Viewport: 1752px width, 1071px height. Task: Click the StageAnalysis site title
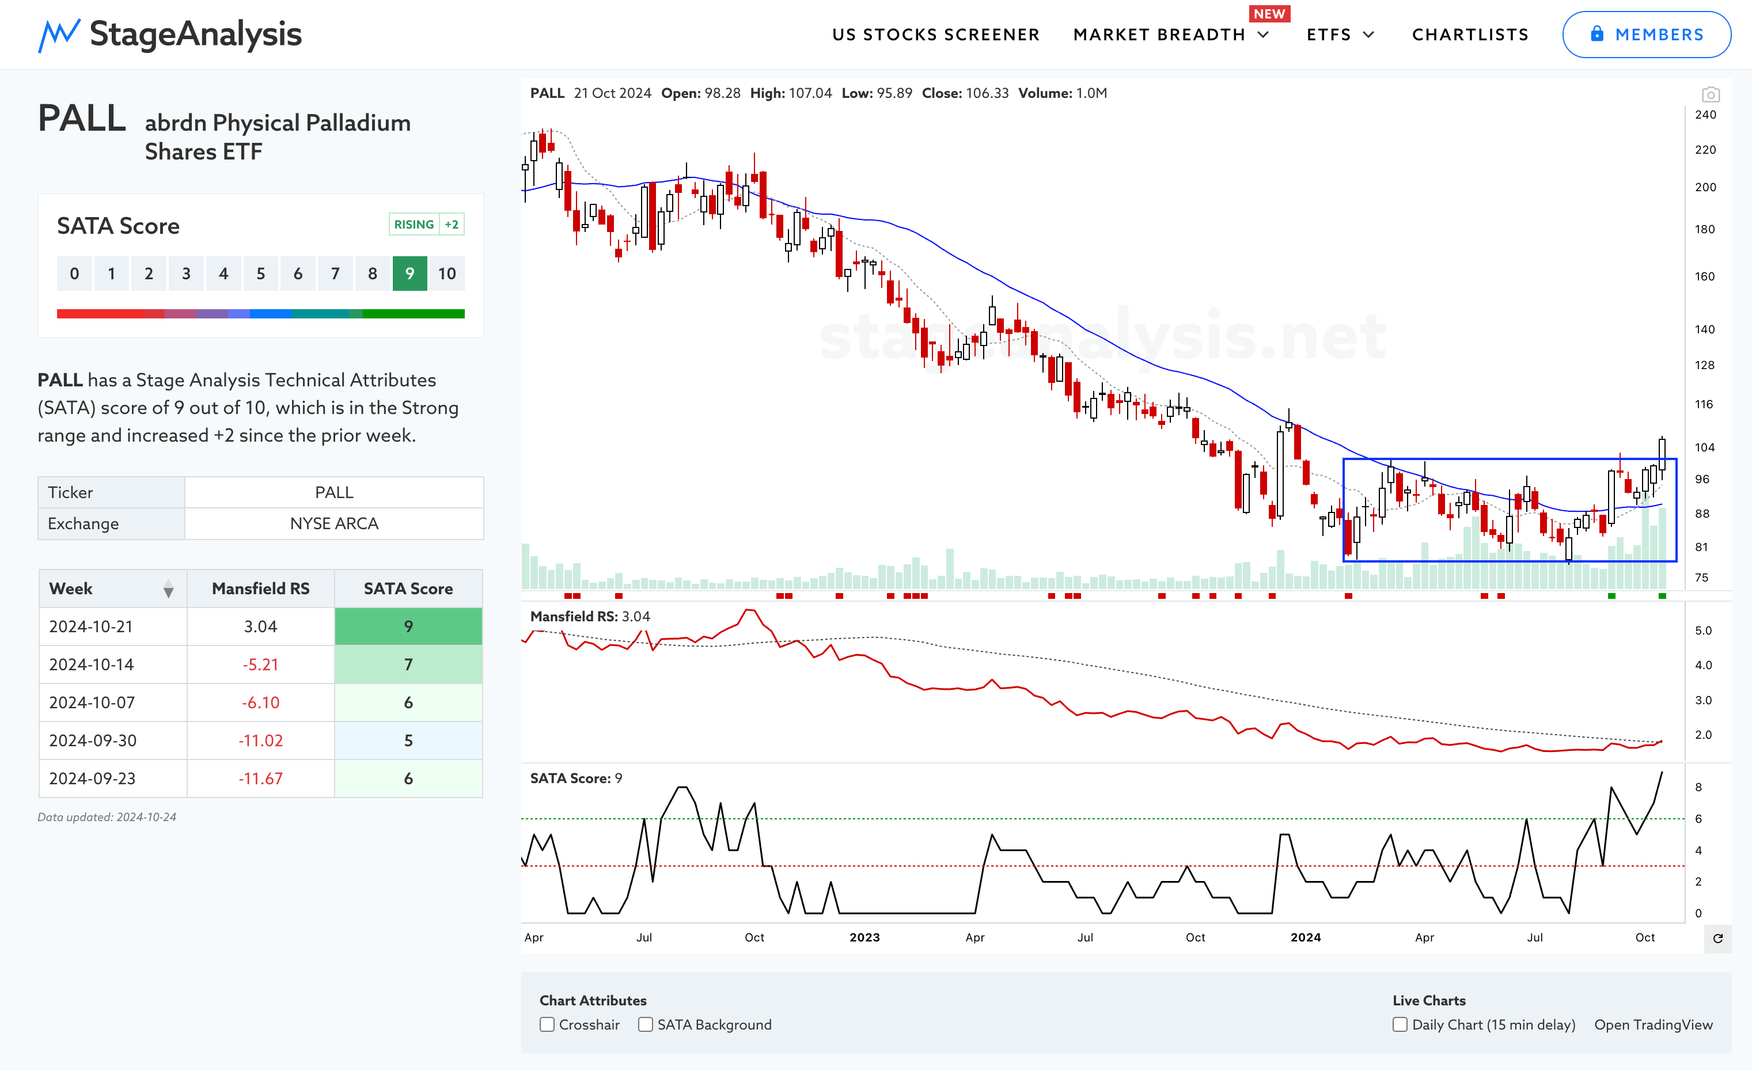pyautogui.click(x=196, y=34)
